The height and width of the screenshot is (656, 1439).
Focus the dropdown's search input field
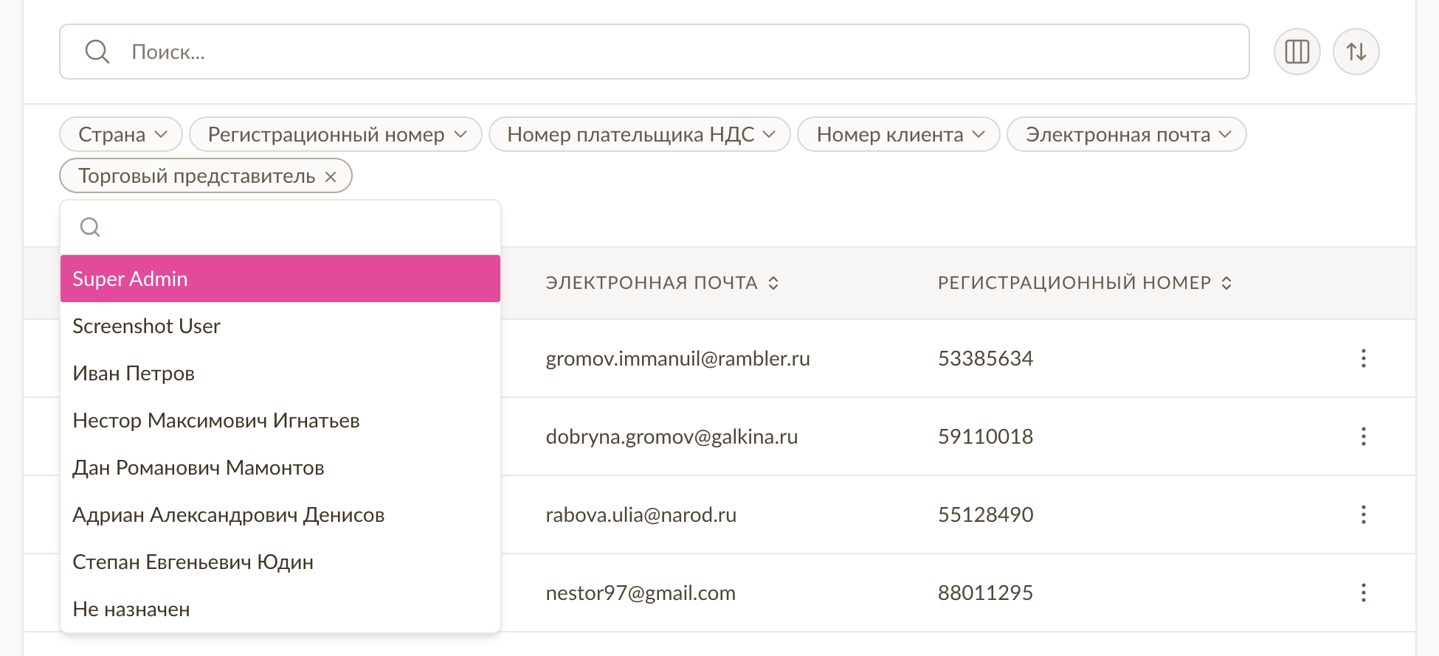pyautogui.click(x=280, y=227)
